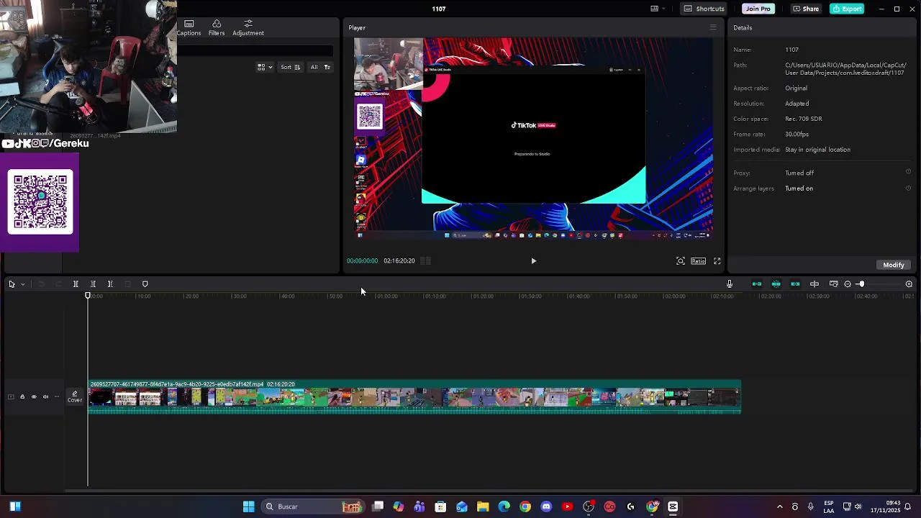Open the Captions tab
This screenshot has width=921, height=518.
click(x=189, y=28)
